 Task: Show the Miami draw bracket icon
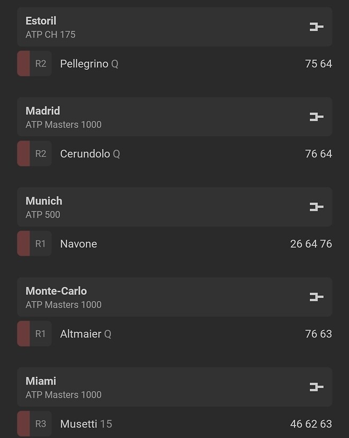click(x=316, y=387)
